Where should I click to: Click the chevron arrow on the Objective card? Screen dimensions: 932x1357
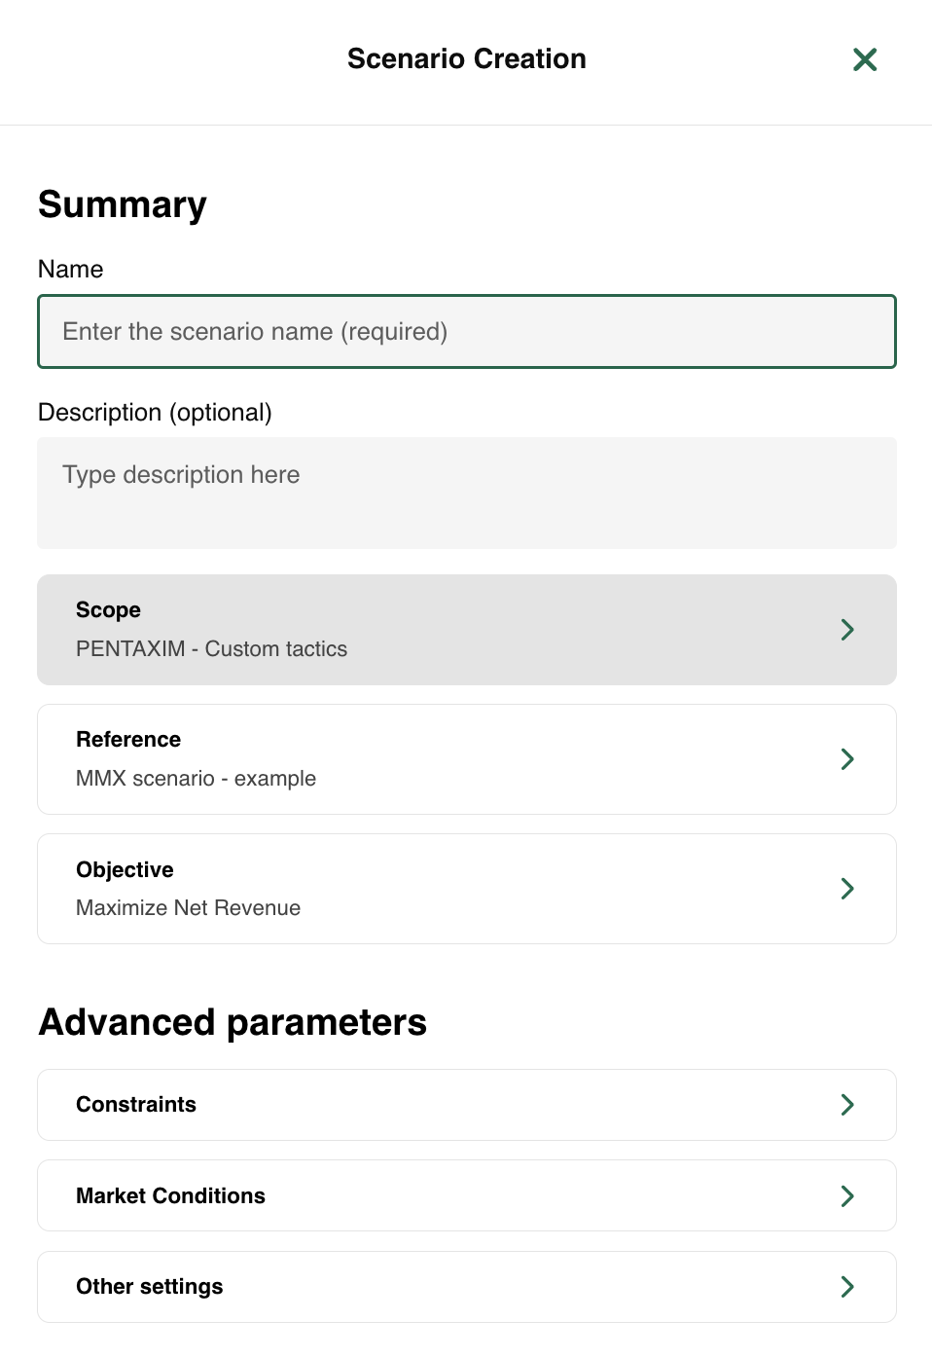(847, 889)
